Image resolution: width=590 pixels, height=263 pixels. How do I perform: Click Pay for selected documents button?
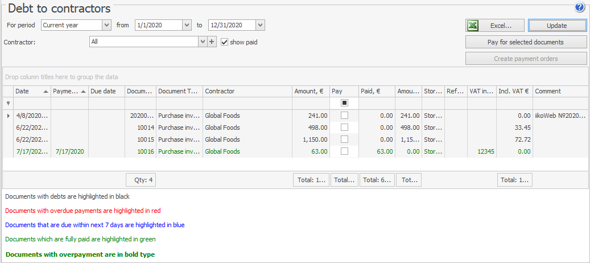(x=526, y=42)
